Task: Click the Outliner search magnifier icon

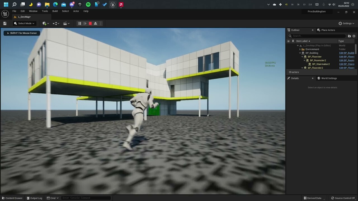Action: (x=290, y=36)
